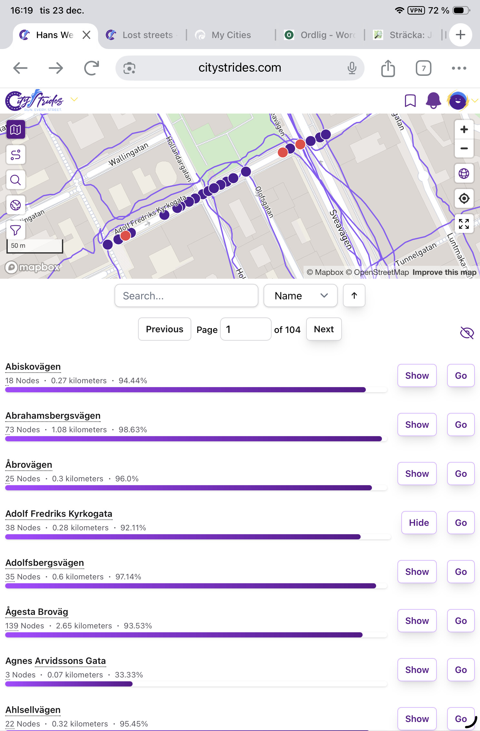Toggle the sort direction arrow button
The image size is (480, 731).
click(x=354, y=295)
